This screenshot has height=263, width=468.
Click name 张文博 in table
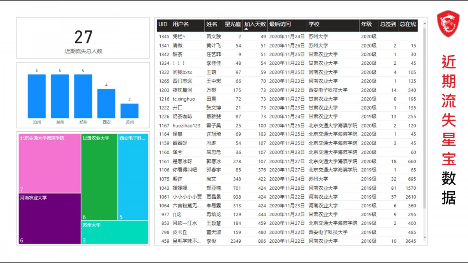[213, 108]
